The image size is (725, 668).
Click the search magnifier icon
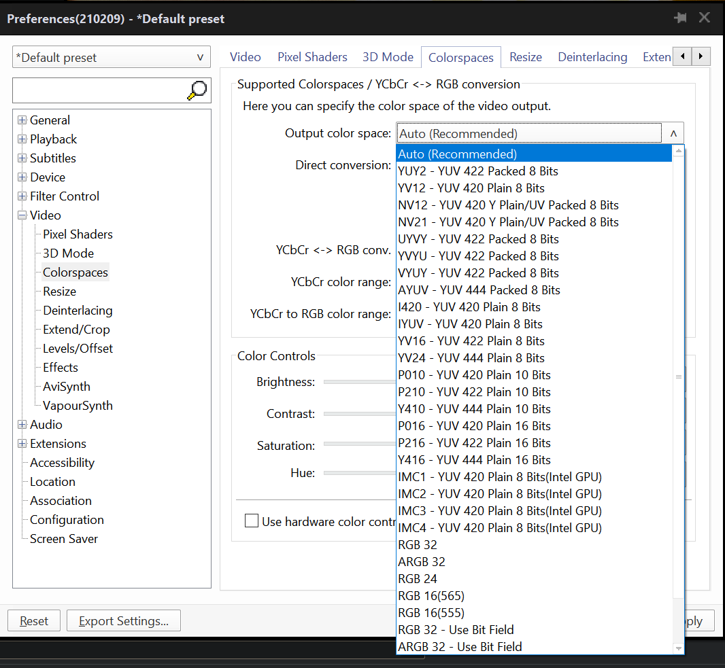tap(197, 90)
